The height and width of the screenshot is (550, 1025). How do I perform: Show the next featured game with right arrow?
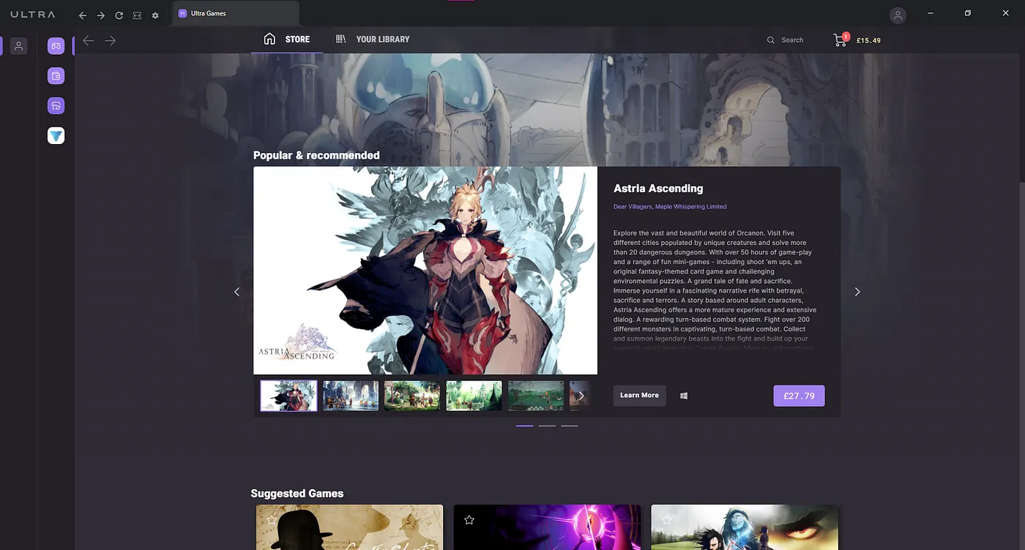coord(857,292)
